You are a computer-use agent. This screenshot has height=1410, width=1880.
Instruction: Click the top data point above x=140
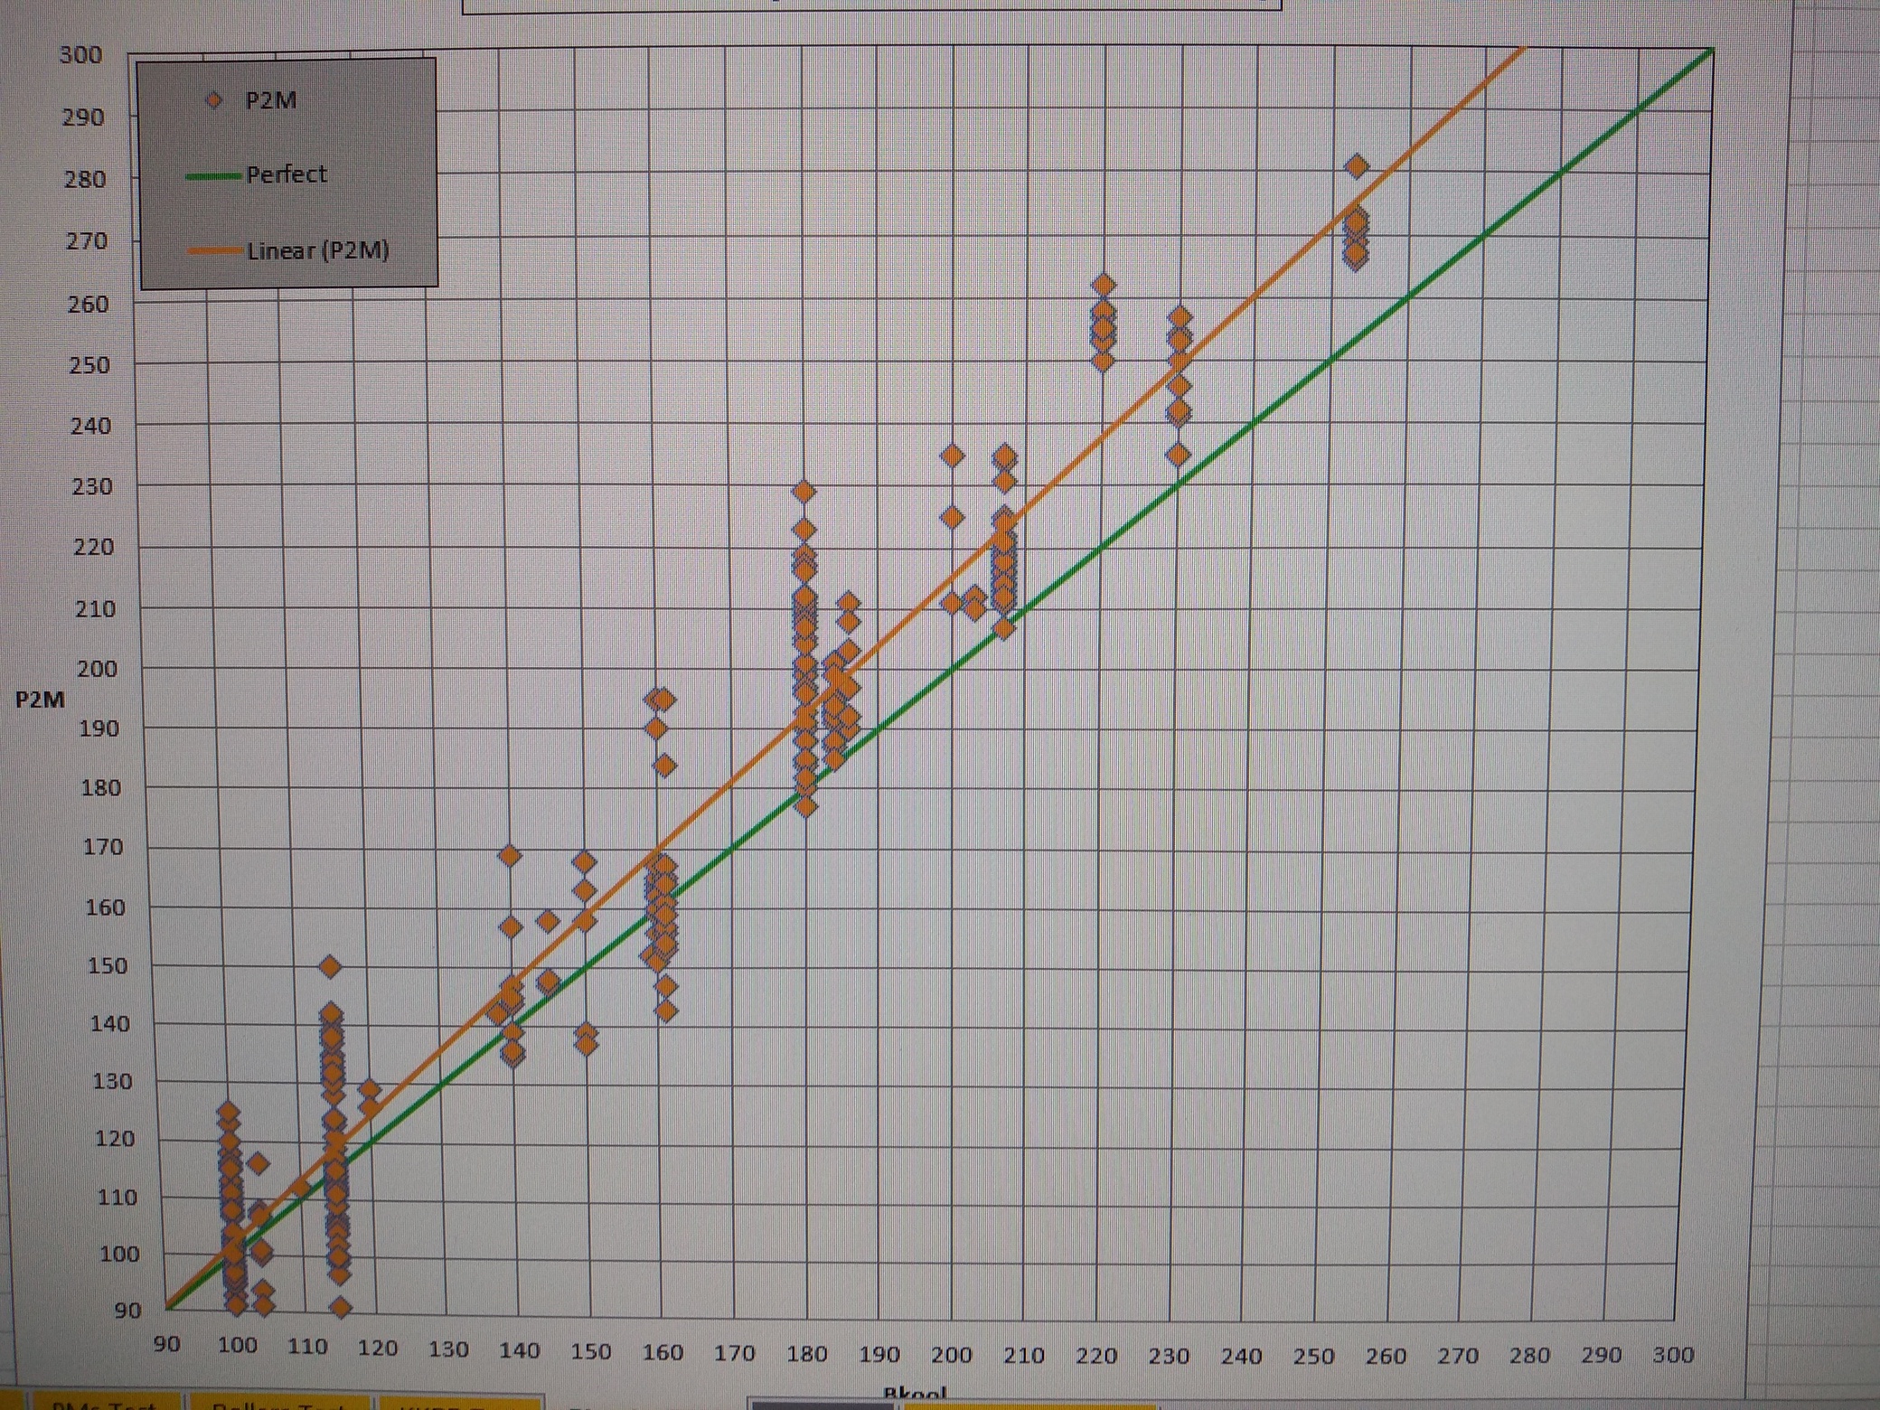[510, 855]
